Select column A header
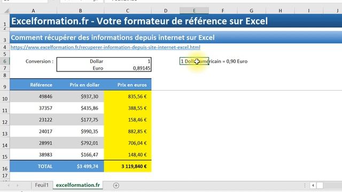 [33, 11]
